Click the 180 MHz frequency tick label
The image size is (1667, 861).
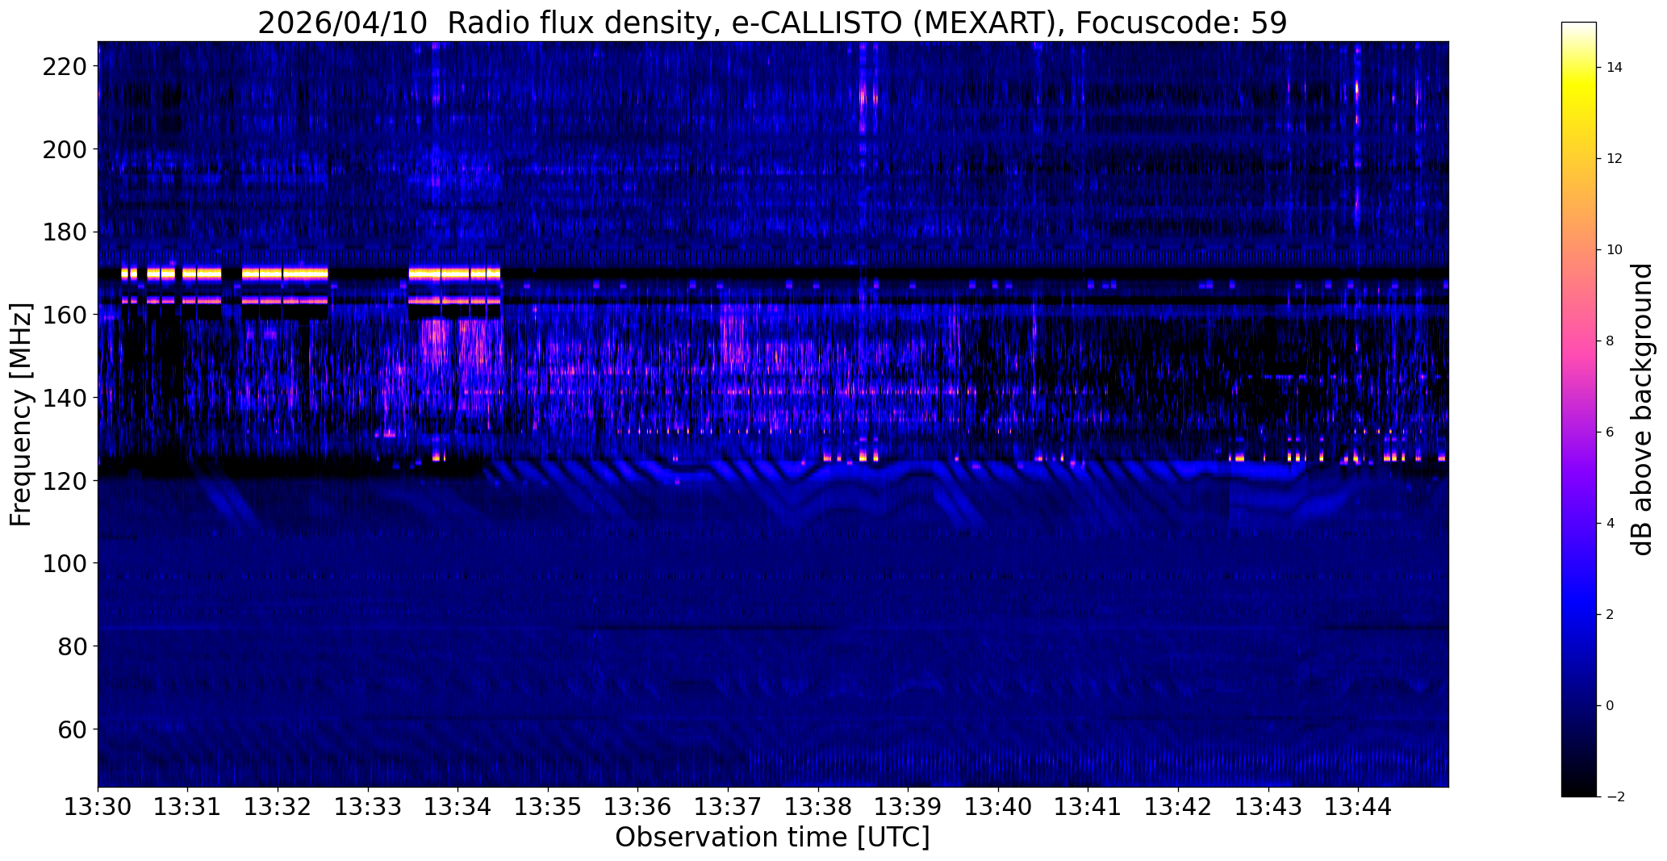[64, 232]
